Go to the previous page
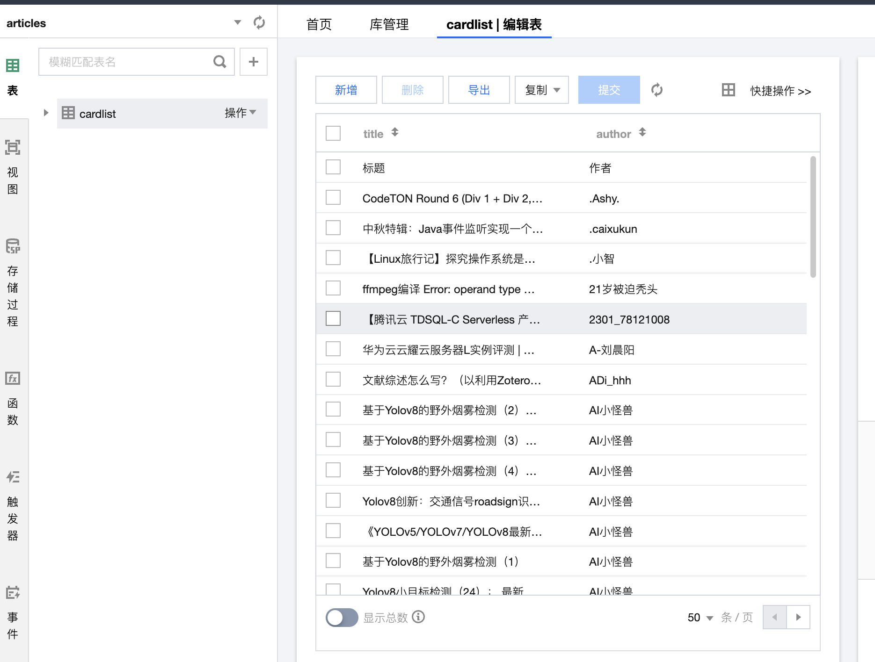This screenshot has width=875, height=662. (x=775, y=617)
